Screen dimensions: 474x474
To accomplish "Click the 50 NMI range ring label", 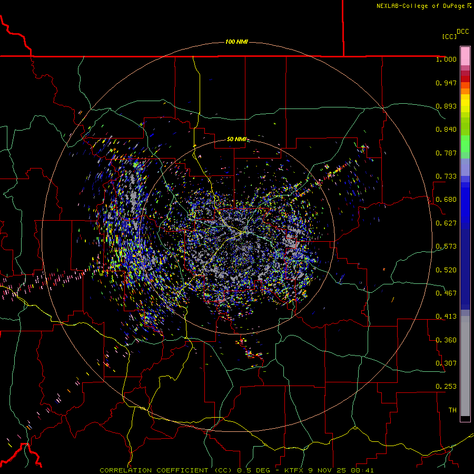I will tap(236, 139).
